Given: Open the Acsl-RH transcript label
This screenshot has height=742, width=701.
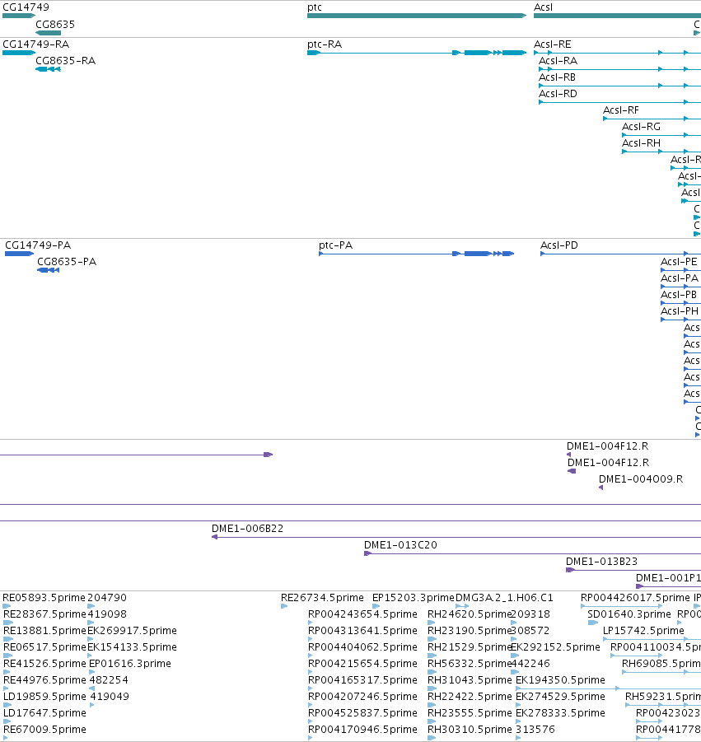Looking at the screenshot, I should [x=642, y=143].
